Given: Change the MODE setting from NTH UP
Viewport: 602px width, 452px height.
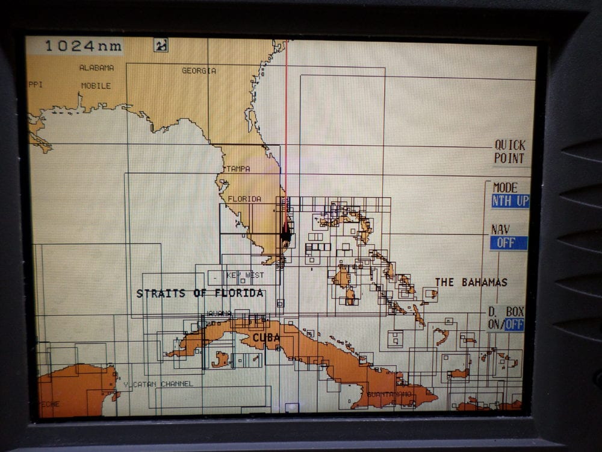Looking at the screenshot, I should (509, 201).
